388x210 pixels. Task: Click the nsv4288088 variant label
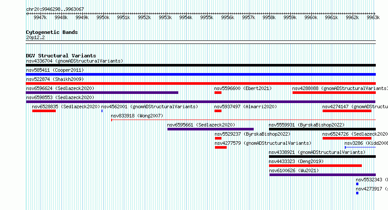point(340,88)
